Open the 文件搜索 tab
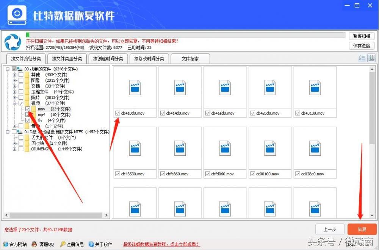The image size is (379, 250). click(190, 59)
